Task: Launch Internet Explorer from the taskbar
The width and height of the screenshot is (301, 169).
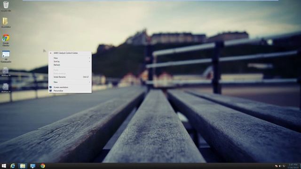Action: click(x=13, y=166)
